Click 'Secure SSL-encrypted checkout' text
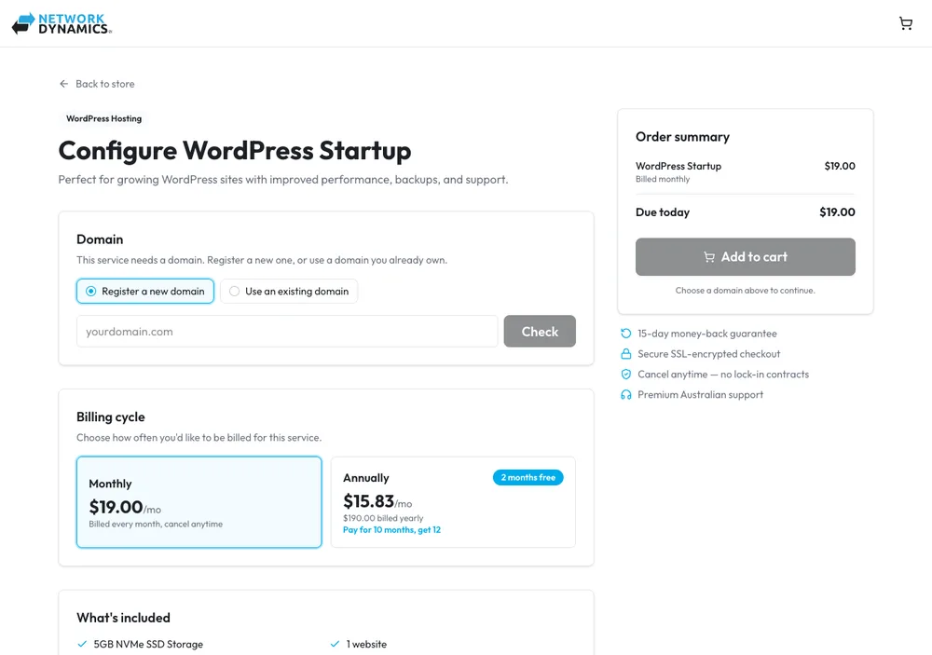932x655 pixels. 709,354
